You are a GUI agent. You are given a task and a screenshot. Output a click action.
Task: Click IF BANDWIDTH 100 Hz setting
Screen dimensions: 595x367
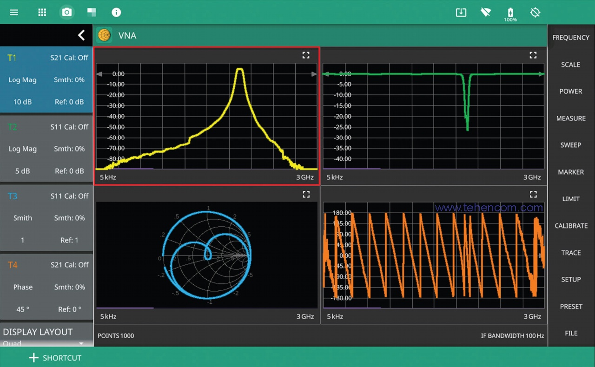tap(512, 336)
